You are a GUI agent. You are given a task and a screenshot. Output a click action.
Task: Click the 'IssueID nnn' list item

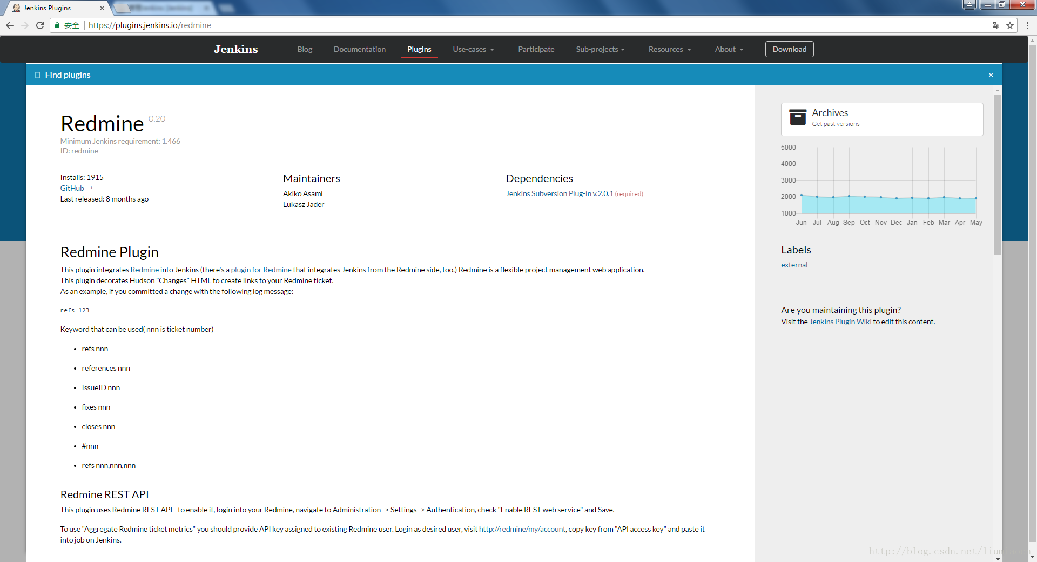point(101,387)
